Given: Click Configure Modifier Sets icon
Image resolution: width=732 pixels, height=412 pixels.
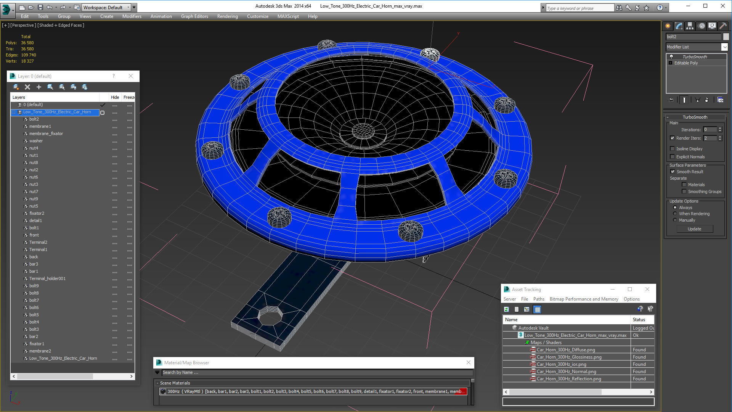Looking at the screenshot, I should pos(720,100).
